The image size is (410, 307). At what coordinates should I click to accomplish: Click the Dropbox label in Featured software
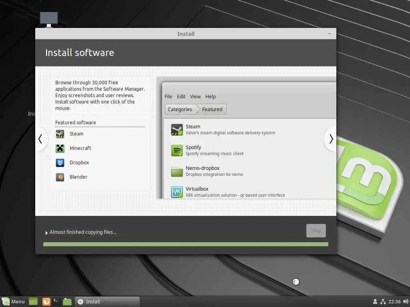click(79, 163)
